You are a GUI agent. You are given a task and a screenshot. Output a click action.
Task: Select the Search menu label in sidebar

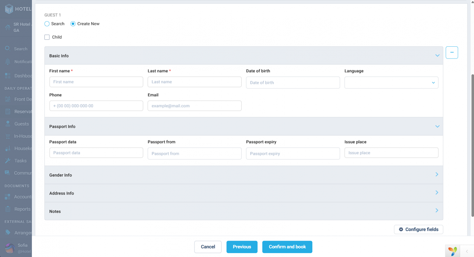coord(21,49)
